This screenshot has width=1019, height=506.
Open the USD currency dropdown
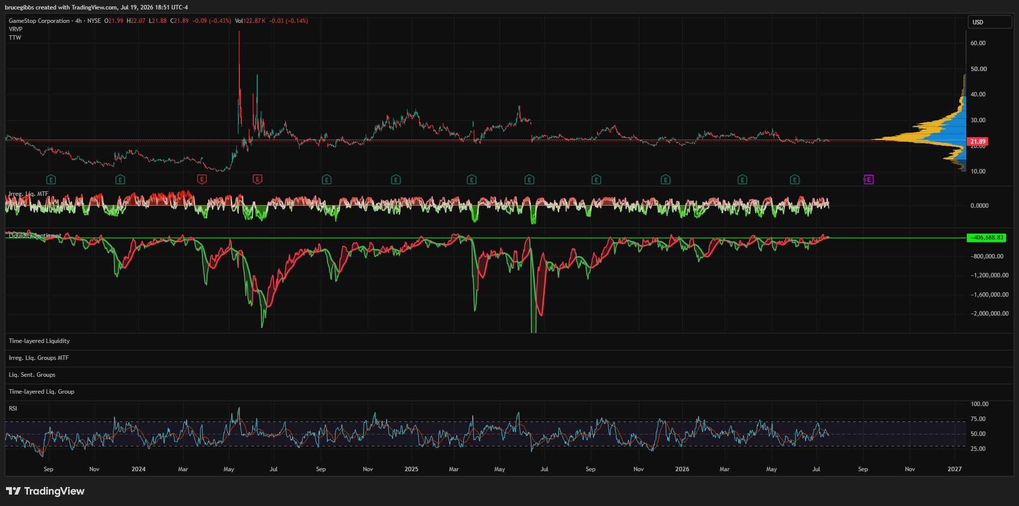tap(990, 22)
